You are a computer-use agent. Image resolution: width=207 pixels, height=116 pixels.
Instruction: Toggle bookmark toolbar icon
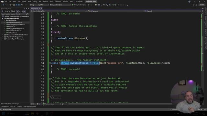(118, 5)
